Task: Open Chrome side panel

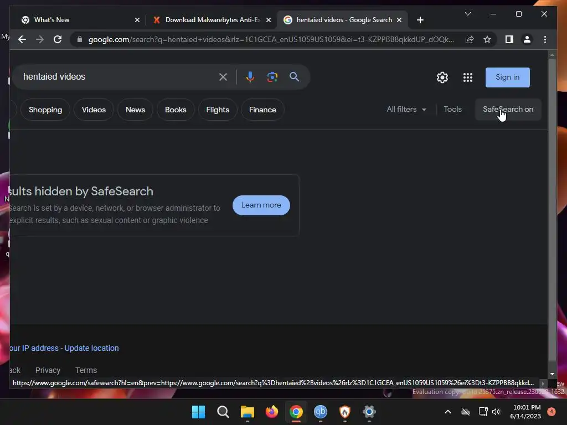Action: click(509, 39)
